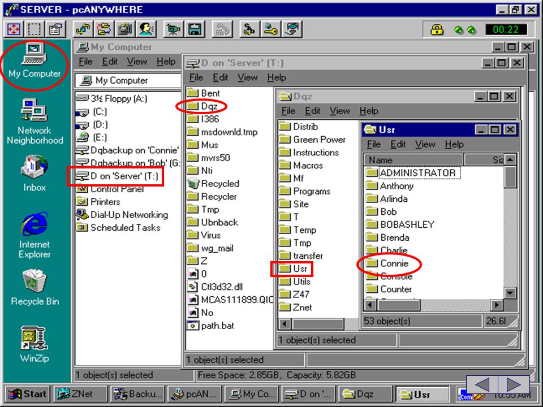
Task: Open the File menu in the Usr window
Action: point(374,144)
